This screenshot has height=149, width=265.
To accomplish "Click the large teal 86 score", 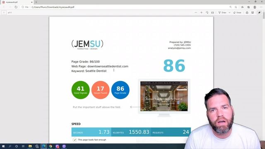I will [174, 65].
